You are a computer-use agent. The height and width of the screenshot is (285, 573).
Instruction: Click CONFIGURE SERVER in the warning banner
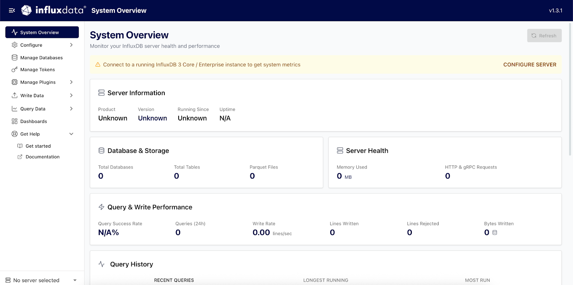[x=530, y=65]
